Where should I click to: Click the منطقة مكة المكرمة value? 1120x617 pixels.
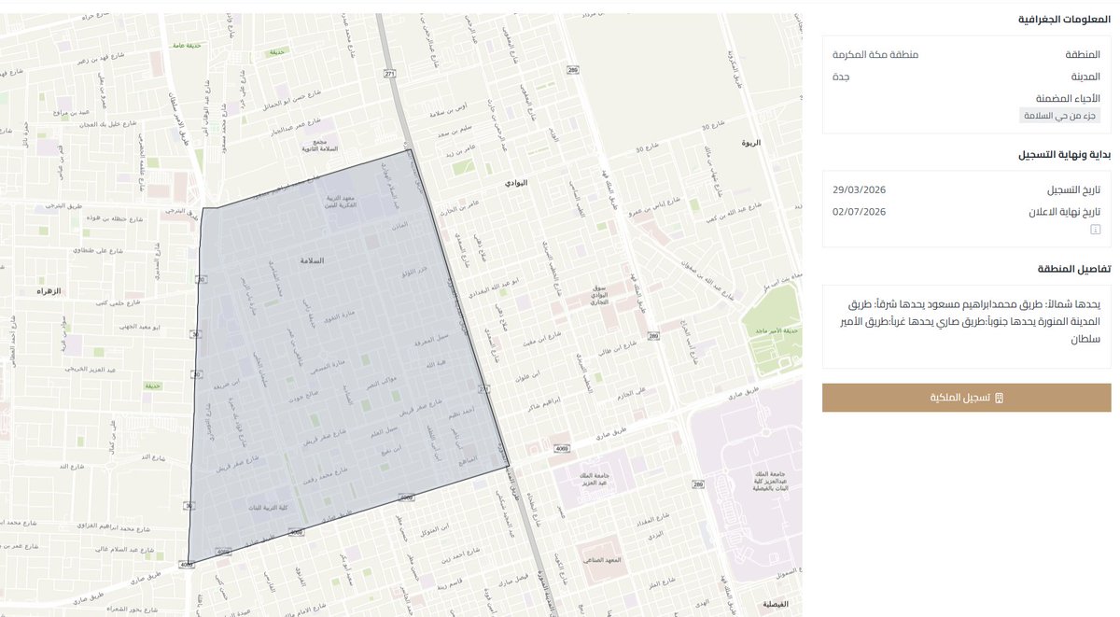875,54
